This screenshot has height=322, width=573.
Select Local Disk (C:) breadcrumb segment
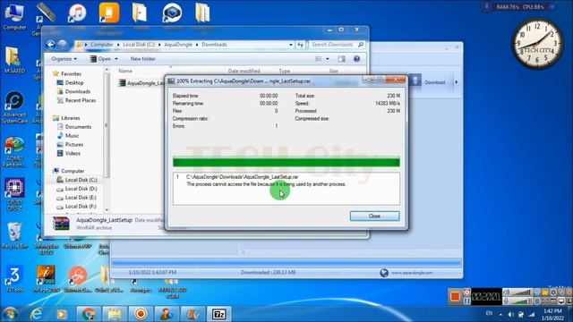click(139, 45)
